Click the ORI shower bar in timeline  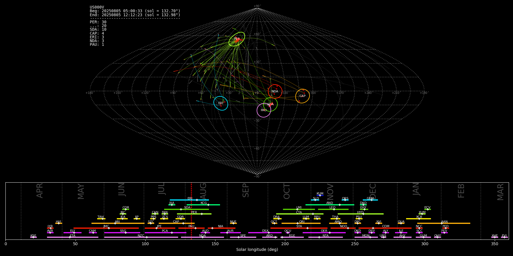coord(301,223)
